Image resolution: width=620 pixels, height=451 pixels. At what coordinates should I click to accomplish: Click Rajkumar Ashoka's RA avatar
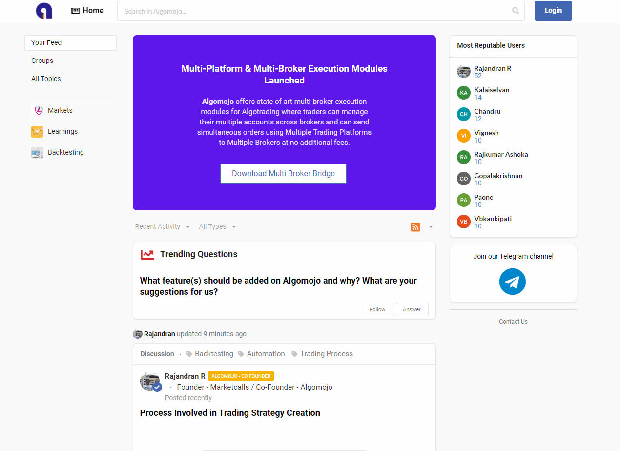point(464,157)
